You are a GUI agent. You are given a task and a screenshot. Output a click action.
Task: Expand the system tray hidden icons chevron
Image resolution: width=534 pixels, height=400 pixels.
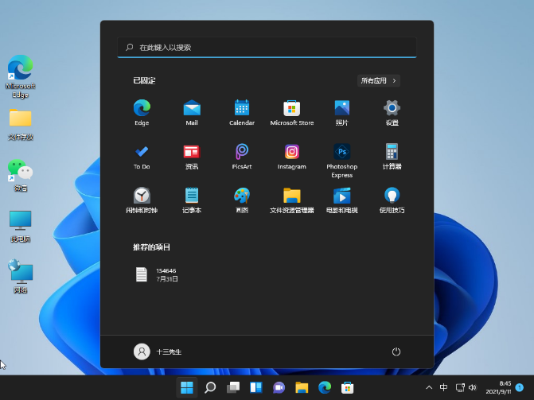[x=428, y=387]
